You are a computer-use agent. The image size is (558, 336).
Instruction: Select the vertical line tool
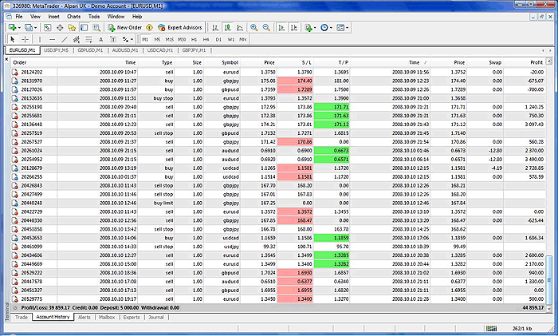(x=40, y=39)
